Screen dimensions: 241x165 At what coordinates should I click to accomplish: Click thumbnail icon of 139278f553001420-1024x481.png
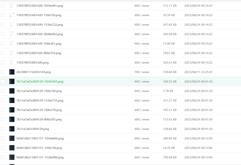click(x=12, y=6)
